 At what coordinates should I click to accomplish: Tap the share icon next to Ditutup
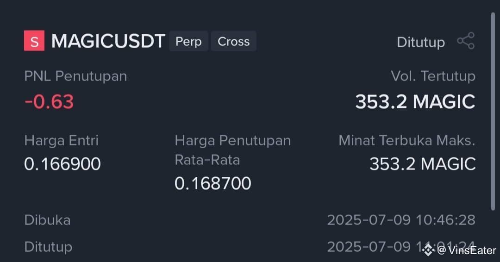[466, 41]
